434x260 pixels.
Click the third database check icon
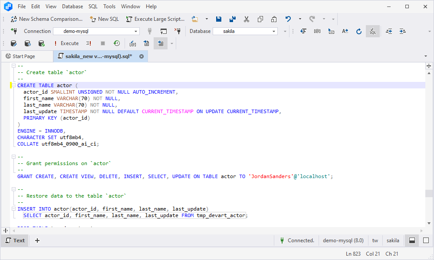41,43
